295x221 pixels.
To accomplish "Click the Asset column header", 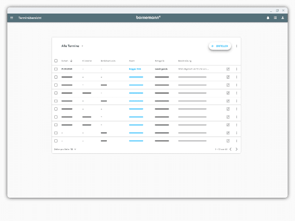I will [x=132, y=61].
